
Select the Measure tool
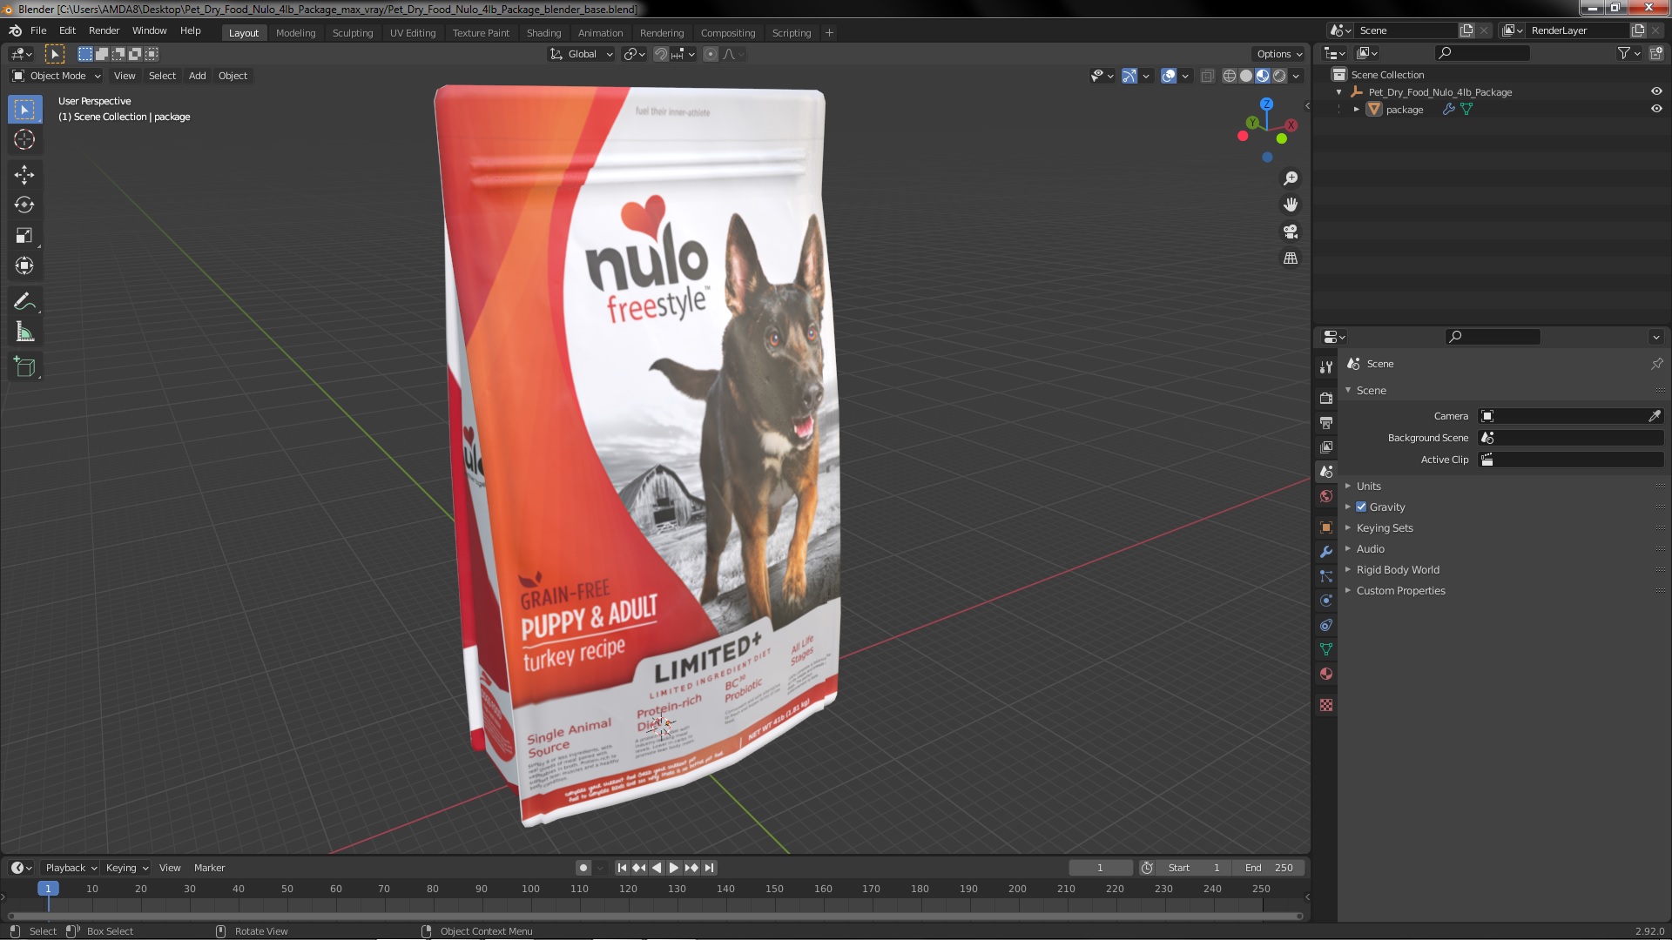(x=24, y=332)
